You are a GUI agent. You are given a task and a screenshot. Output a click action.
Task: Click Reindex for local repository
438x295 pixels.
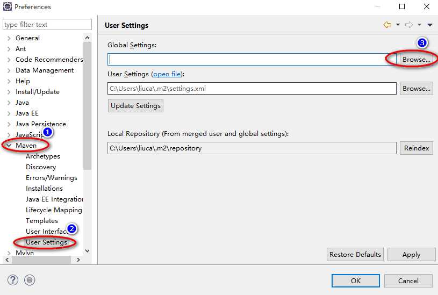click(416, 148)
